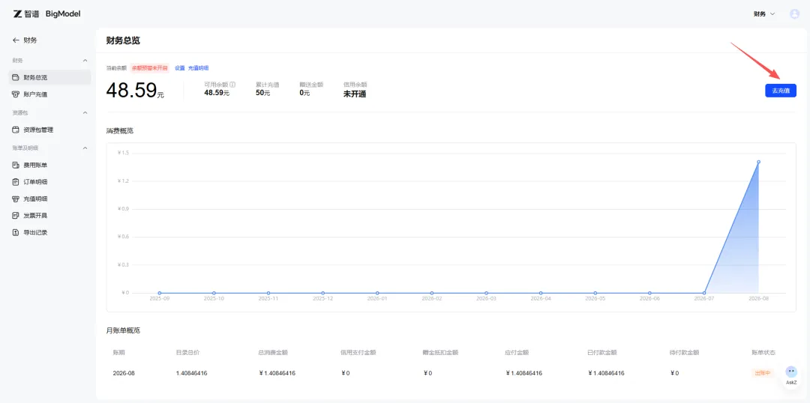Viewport: 810px width, 403px height.
Task: Click the 2025-12 data point on chart
Action: (322, 293)
